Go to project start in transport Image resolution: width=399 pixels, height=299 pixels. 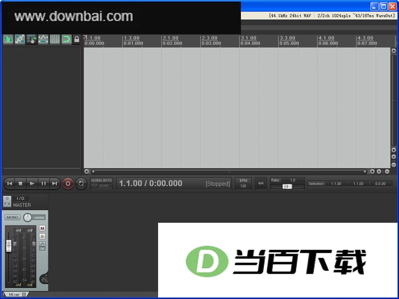[x=9, y=183]
